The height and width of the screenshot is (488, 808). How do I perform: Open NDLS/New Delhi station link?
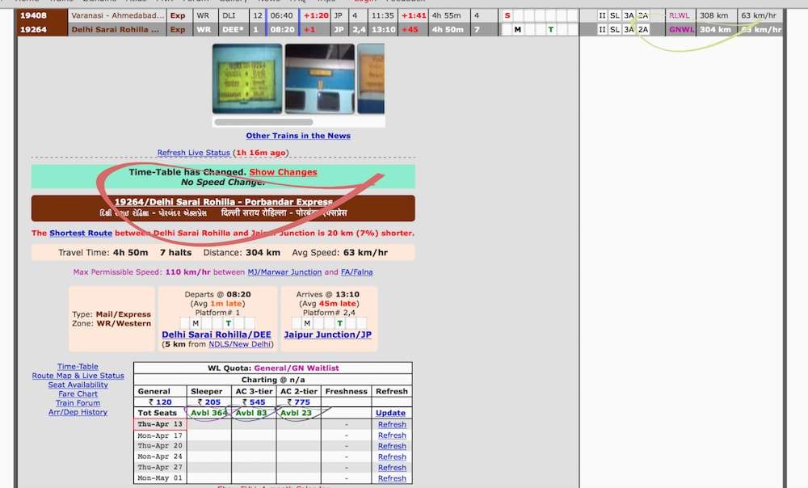click(240, 344)
